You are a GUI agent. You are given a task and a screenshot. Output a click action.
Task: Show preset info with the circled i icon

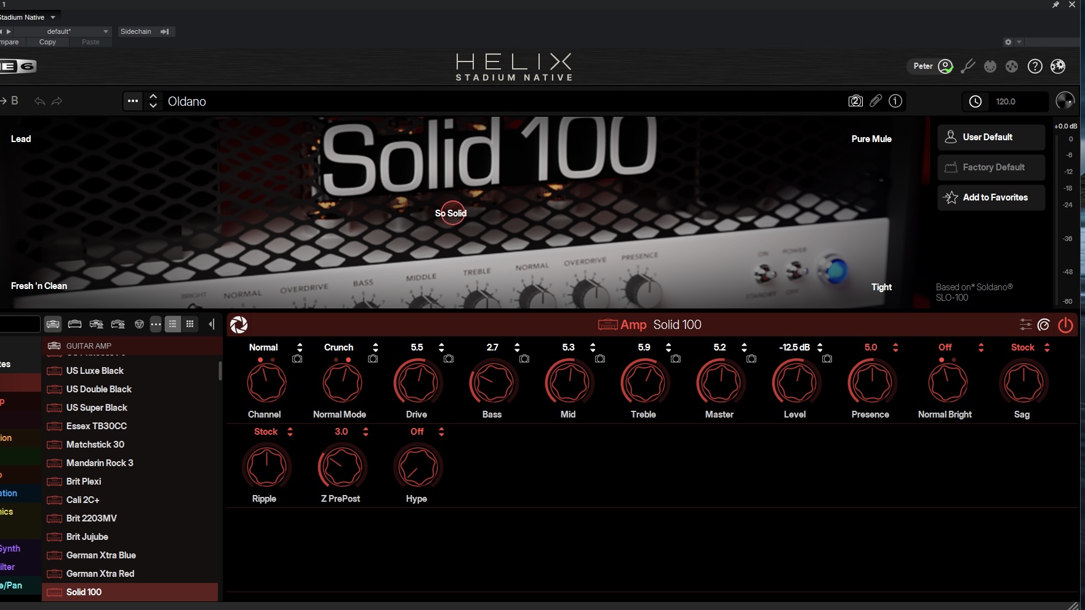coord(895,101)
